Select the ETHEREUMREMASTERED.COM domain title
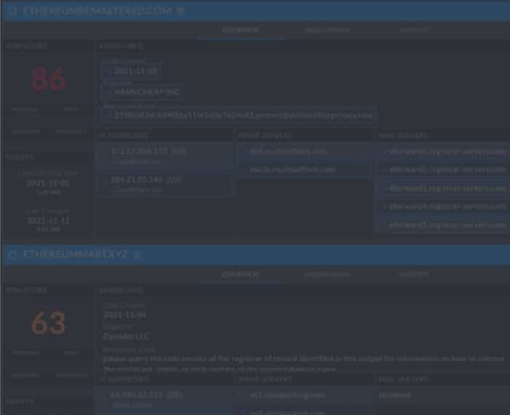The width and height of the screenshot is (510, 415). pos(97,11)
